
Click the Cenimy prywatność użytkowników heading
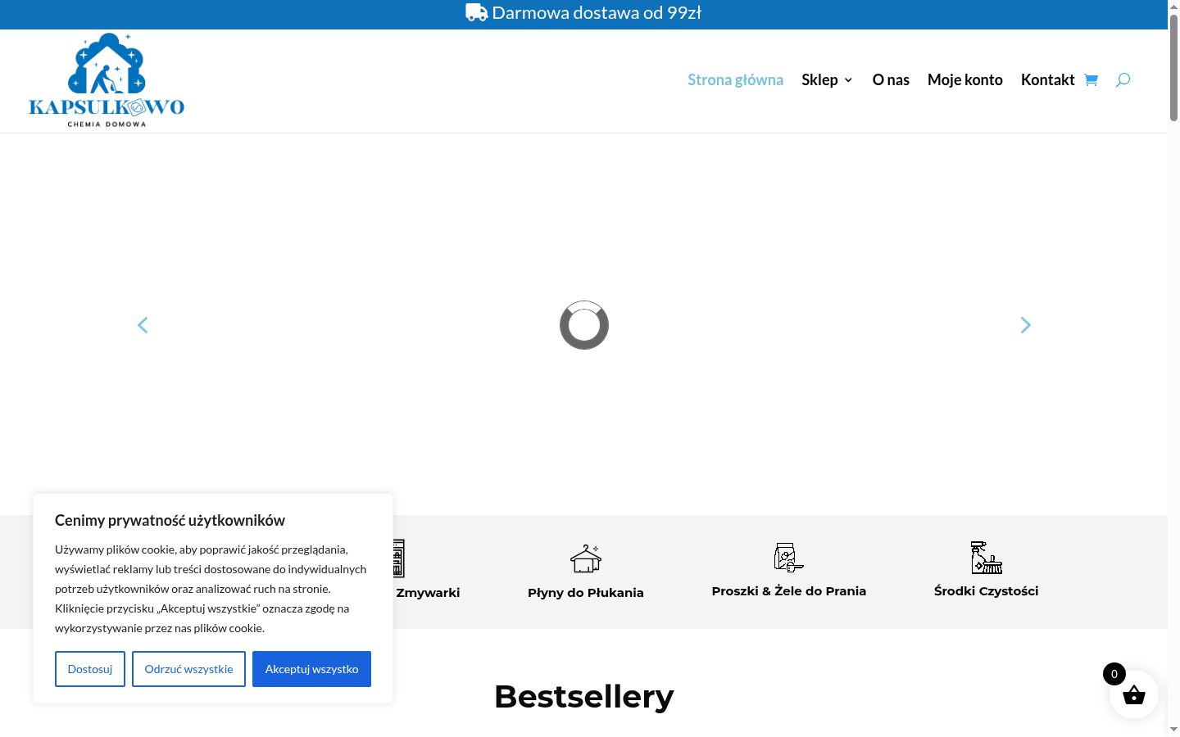pyautogui.click(x=170, y=520)
